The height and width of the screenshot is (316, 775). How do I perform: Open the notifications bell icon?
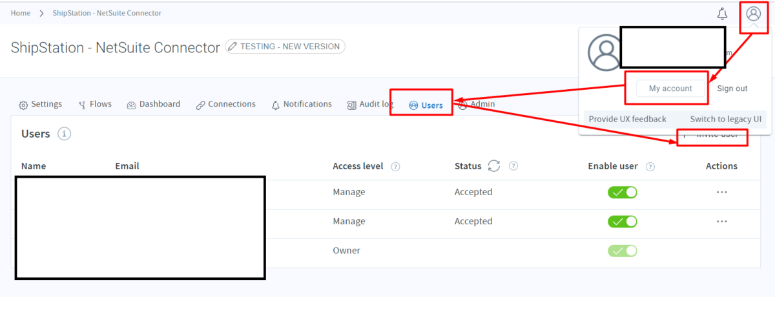[723, 14]
